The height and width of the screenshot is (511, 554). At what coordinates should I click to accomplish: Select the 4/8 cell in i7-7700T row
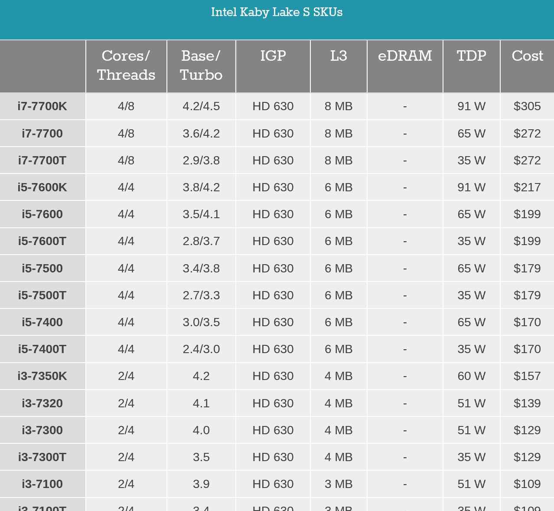(x=126, y=161)
